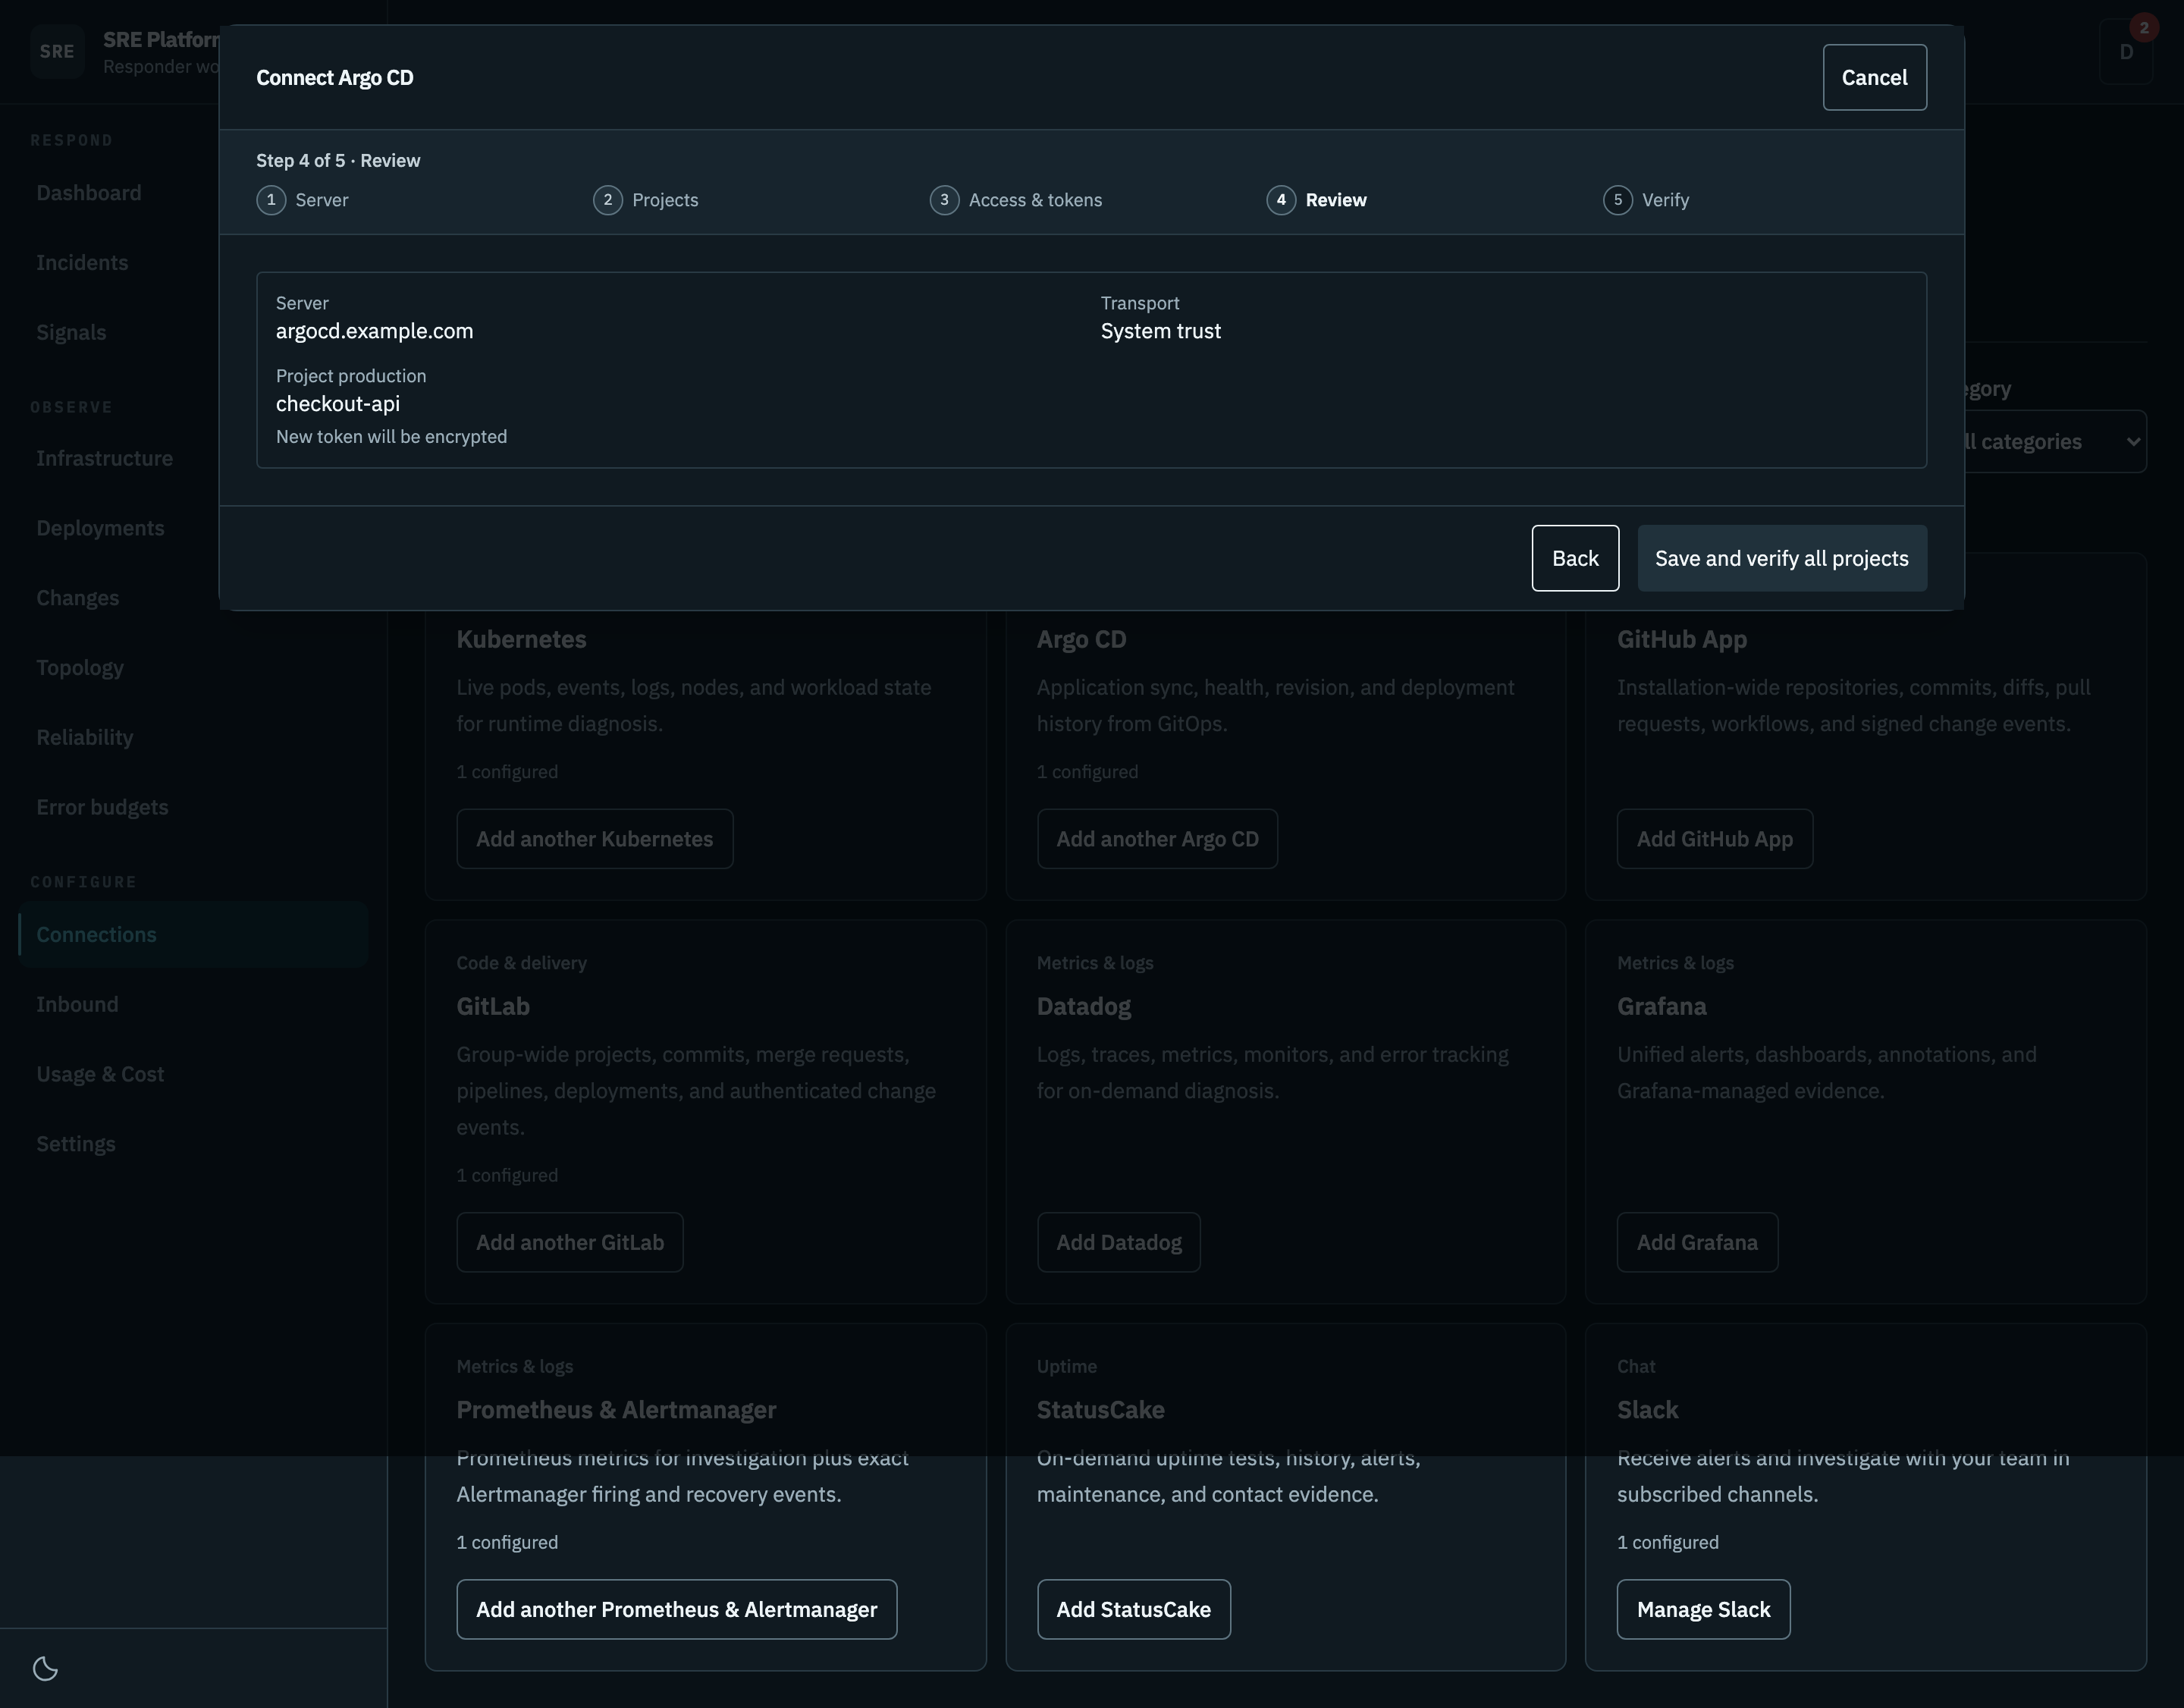This screenshot has width=2184, height=1708.
Task: Add another Prometheus & Alertmanager connection
Action: point(677,1610)
